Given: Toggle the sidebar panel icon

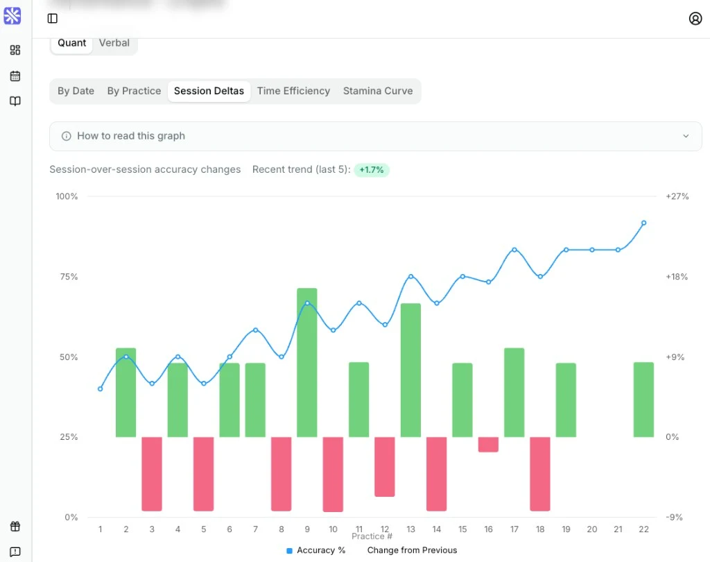Looking at the screenshot, I should [x=53, y=18].
